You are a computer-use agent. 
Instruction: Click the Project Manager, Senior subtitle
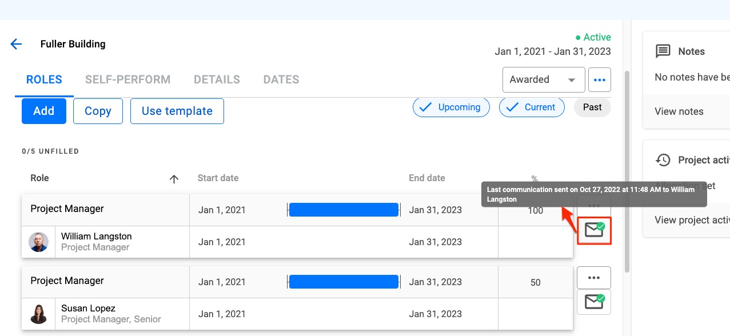pos(111,319)
